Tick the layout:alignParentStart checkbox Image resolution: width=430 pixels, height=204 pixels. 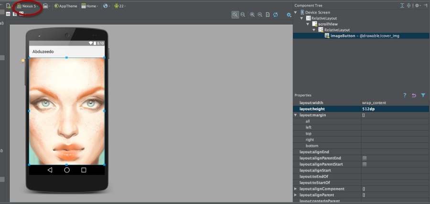point(365,164)
